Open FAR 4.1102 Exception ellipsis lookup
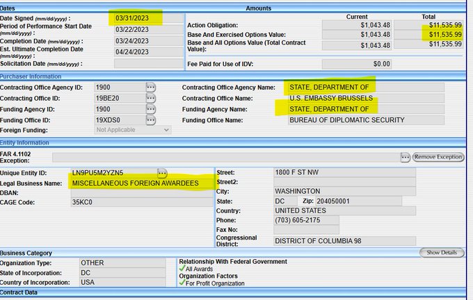The height and width of the screenshot is (300, 473). click(405, 157)
